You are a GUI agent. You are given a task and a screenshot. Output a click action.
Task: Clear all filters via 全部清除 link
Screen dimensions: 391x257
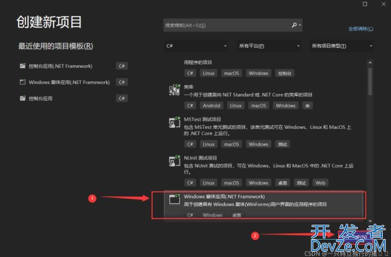click(361, 29)
